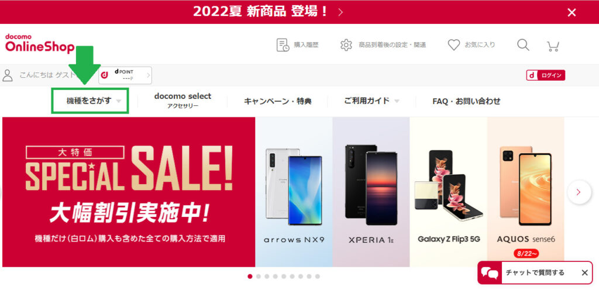Click the guest user profile icon

[x=7, y=75]
